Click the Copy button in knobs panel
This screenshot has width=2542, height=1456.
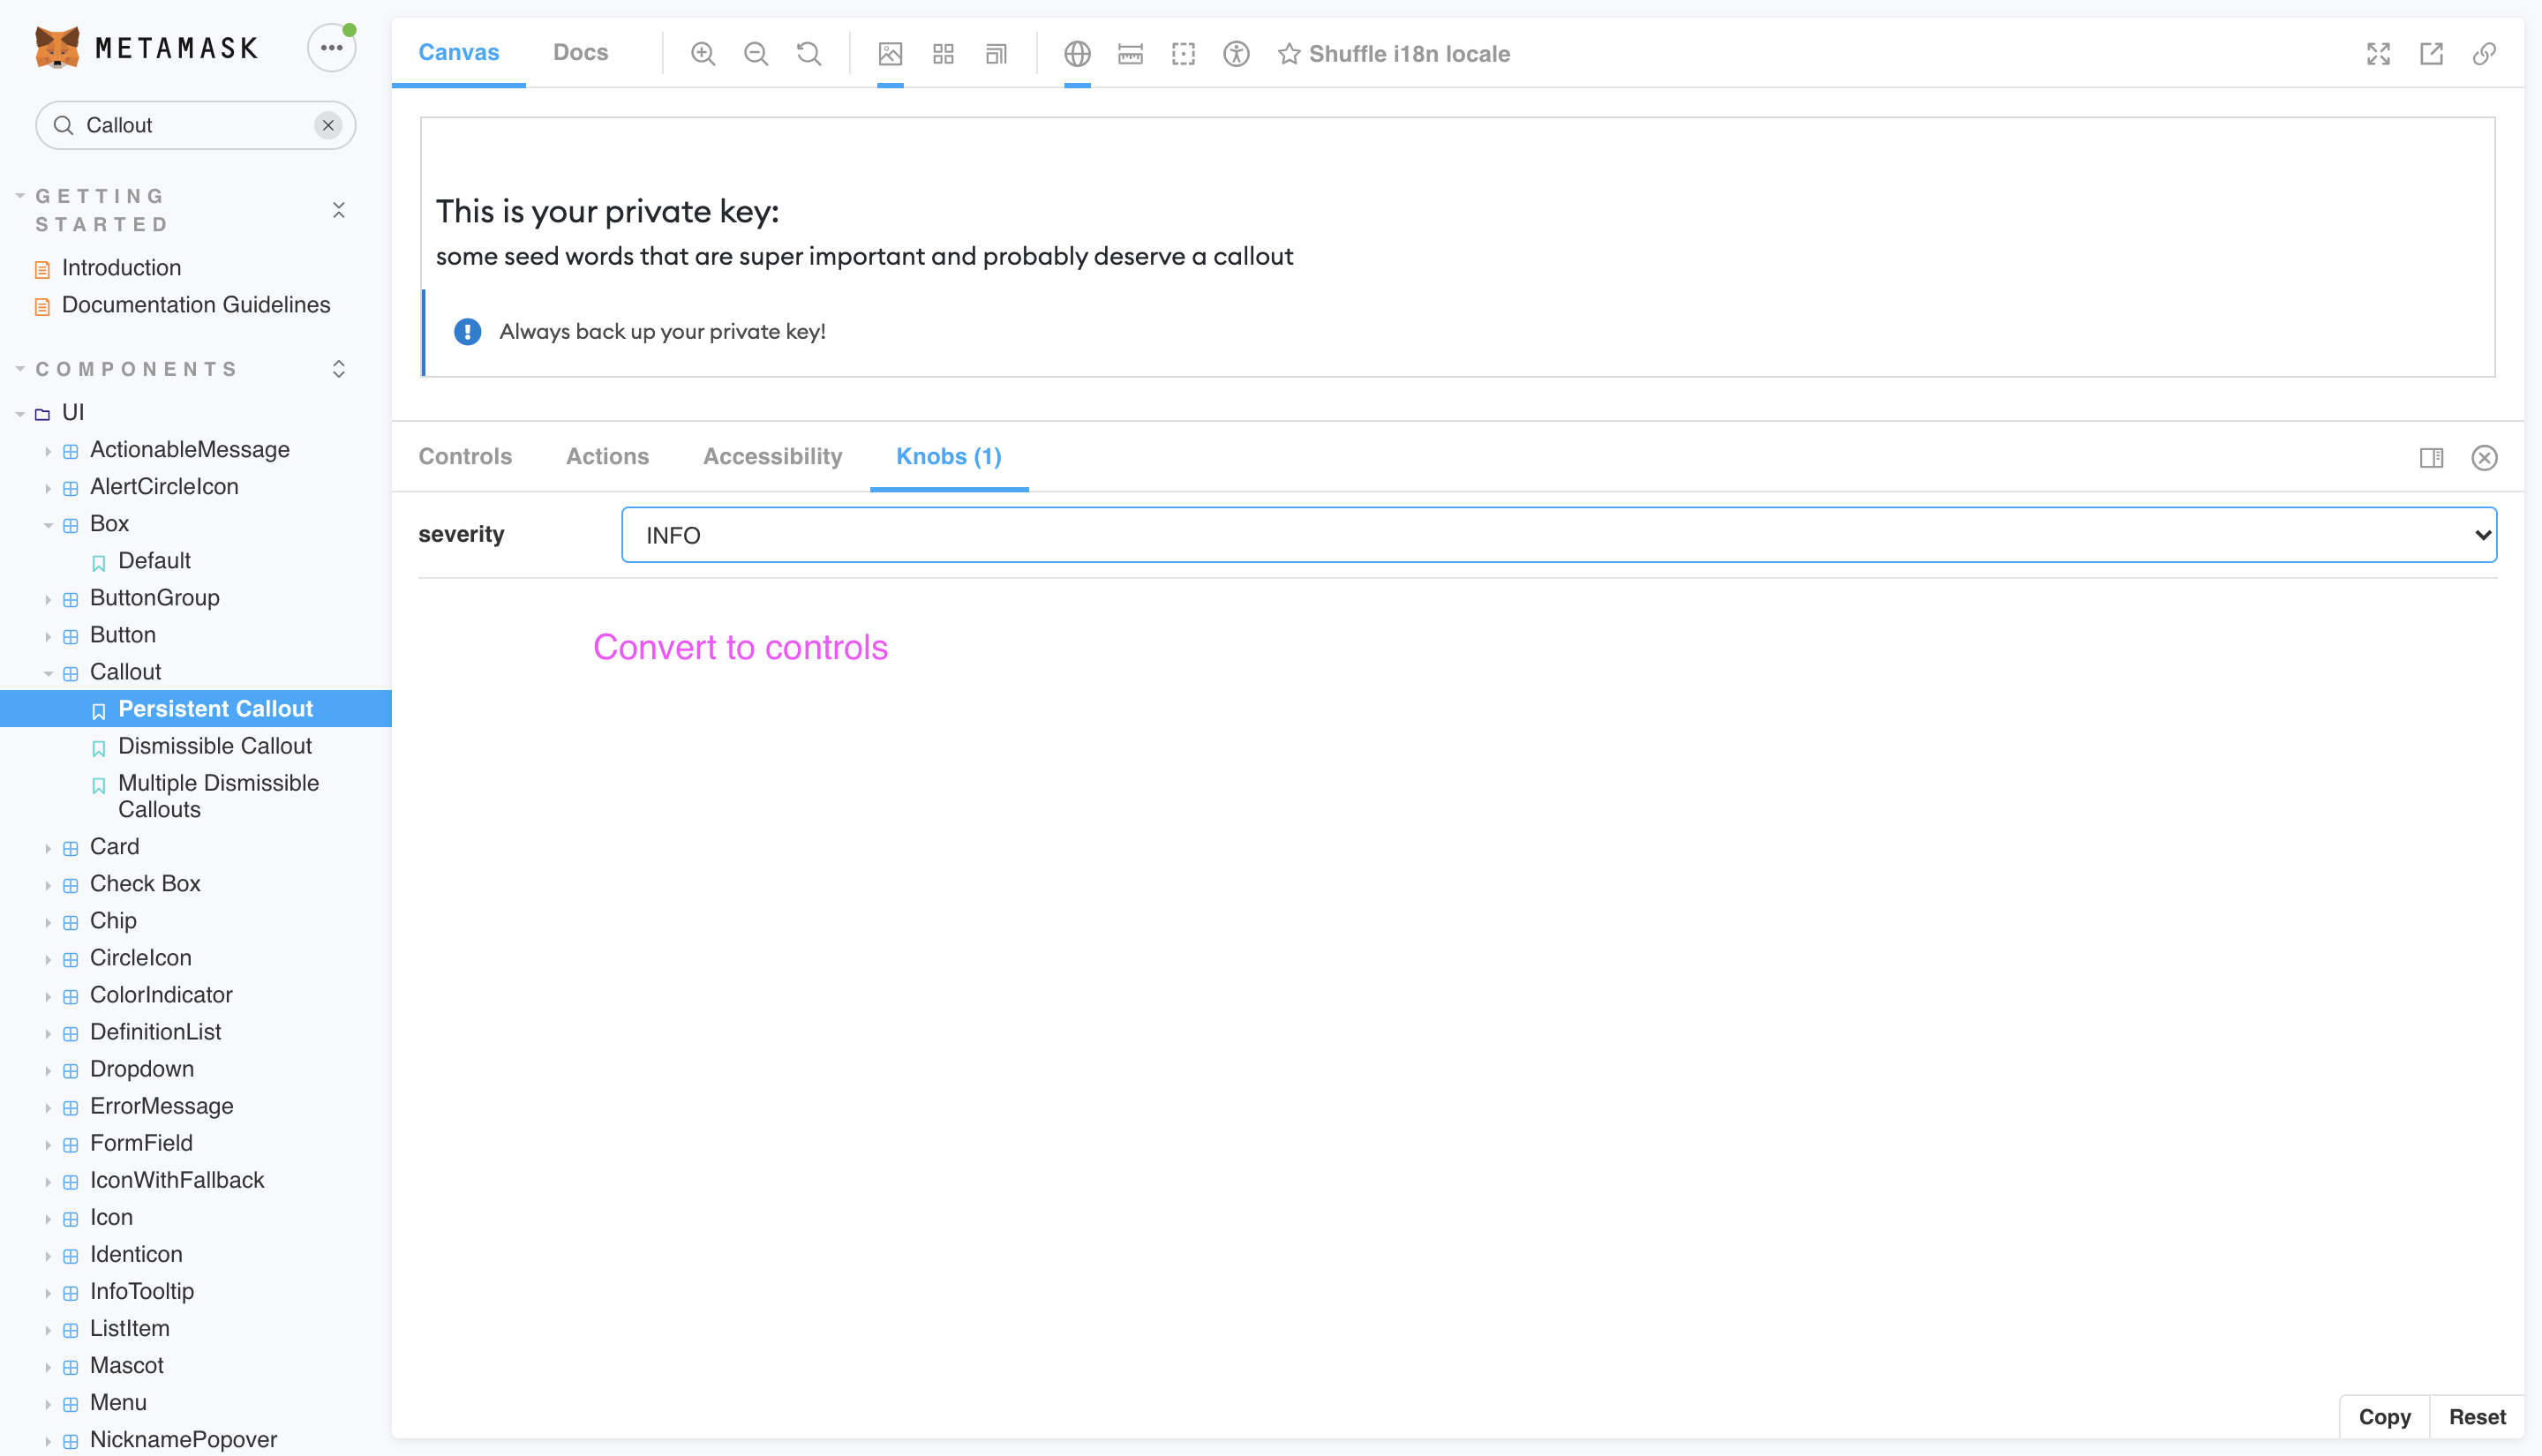point(2384,1416)
